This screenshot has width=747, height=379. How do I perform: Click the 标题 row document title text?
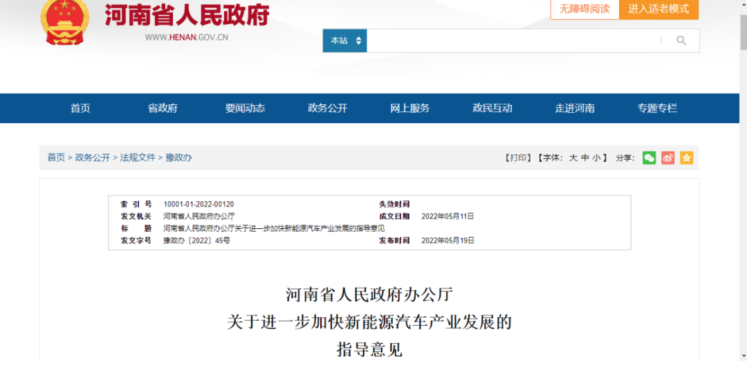[274, 228]
